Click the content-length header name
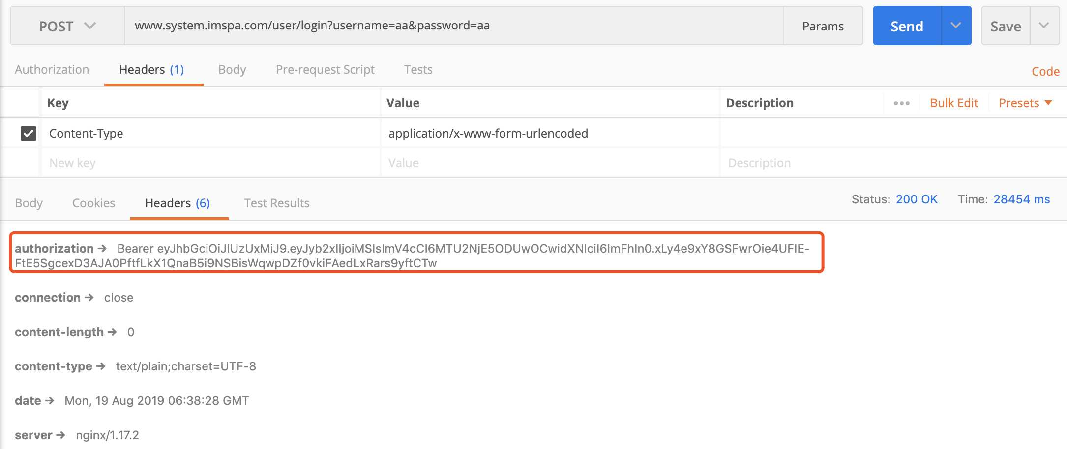Image resolution: width=1067 pixels, height=449 pixels. (x=59, y=332)
